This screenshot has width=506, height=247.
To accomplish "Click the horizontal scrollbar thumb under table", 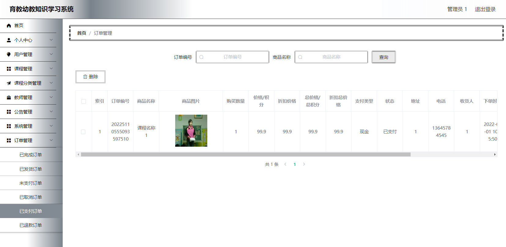I will (246, 154).
